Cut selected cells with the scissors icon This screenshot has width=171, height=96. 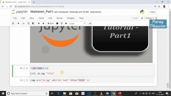(x=24, y=23)
